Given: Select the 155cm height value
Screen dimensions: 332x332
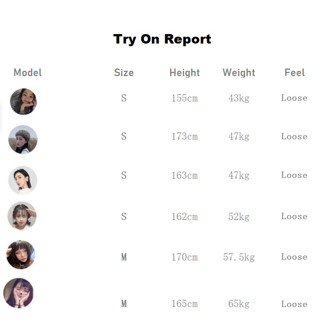Looking at the screenshot, I should [184, 98].
